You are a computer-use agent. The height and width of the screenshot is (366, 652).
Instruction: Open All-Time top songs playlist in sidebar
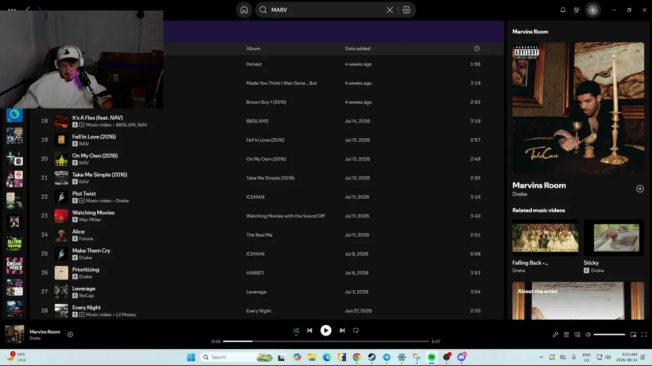click(x=14, y=244)
